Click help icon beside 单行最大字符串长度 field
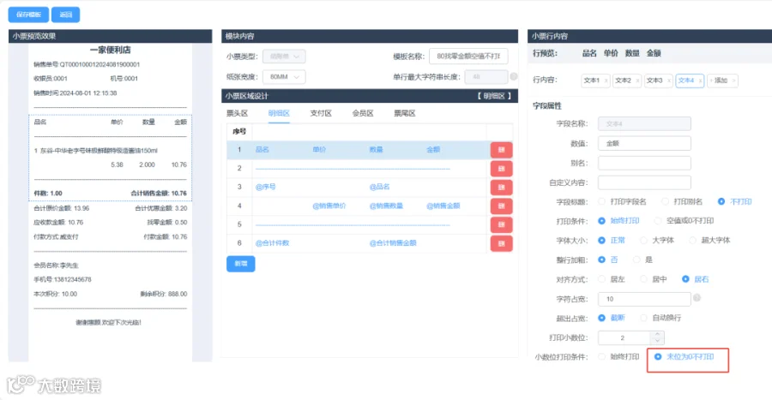 (x=514, y=76)
